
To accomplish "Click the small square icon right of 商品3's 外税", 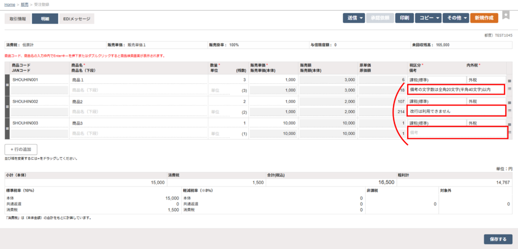I will click(509, 124).
